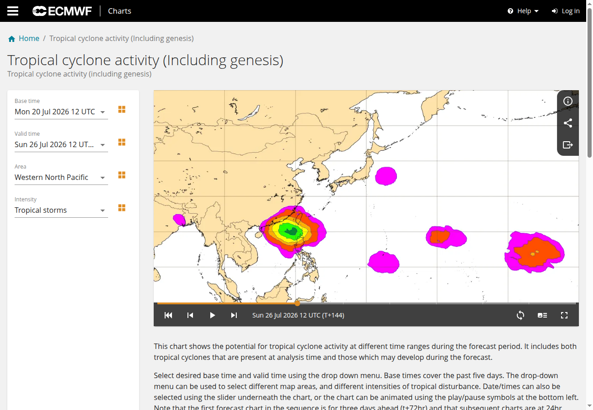593x410 pixels.
Task: Step forward to next frame
Action: pos(234,315)
